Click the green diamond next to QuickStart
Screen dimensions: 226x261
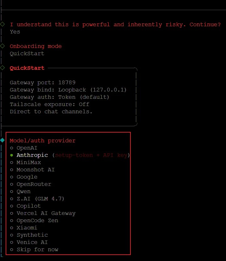(3, 68)
